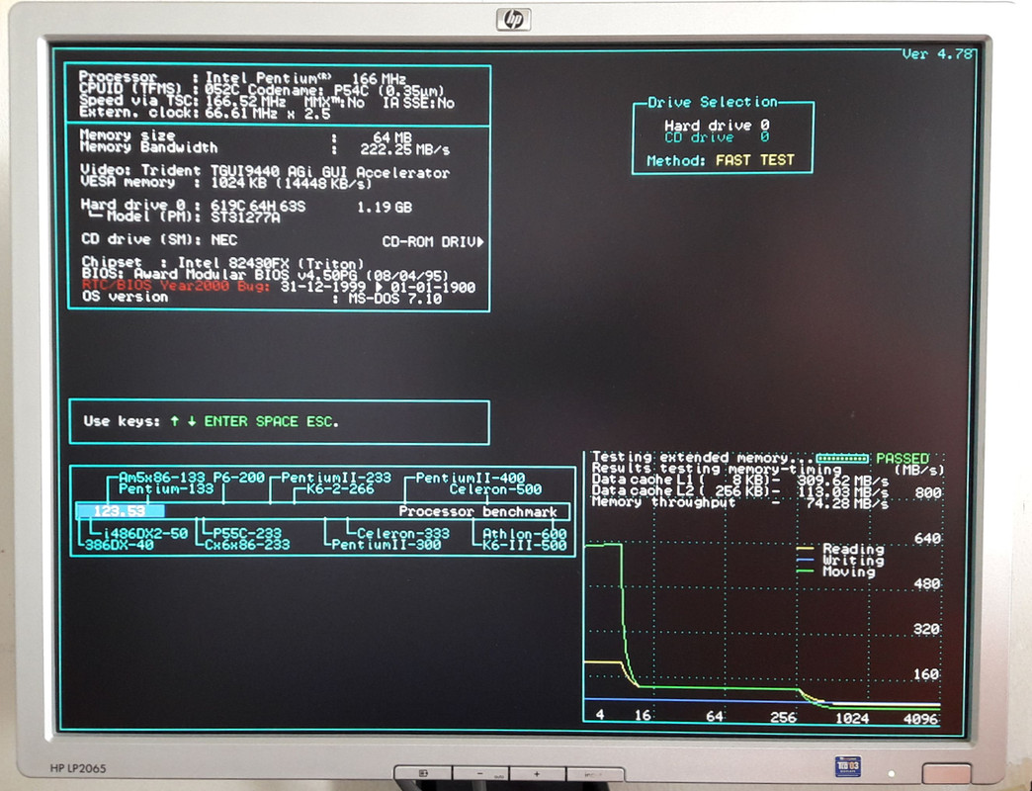This screenshot has height=791, width=1032.
Task: Click the 386DX-40 benchmark marker
Action: 120,545
